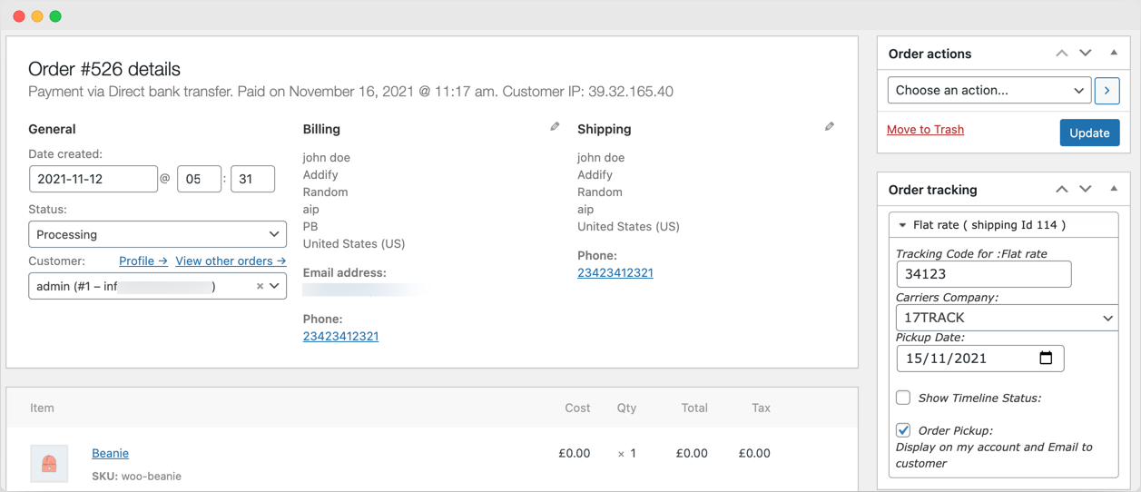Screen dimensions: 1141x492
Task: Click the Move to Trash link
Action: (925, 130)
